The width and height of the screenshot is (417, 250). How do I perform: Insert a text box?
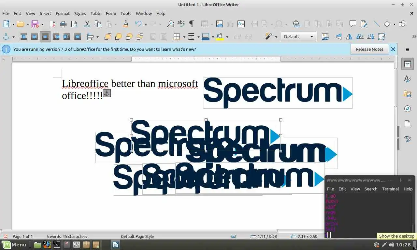[x=241, y=24]
